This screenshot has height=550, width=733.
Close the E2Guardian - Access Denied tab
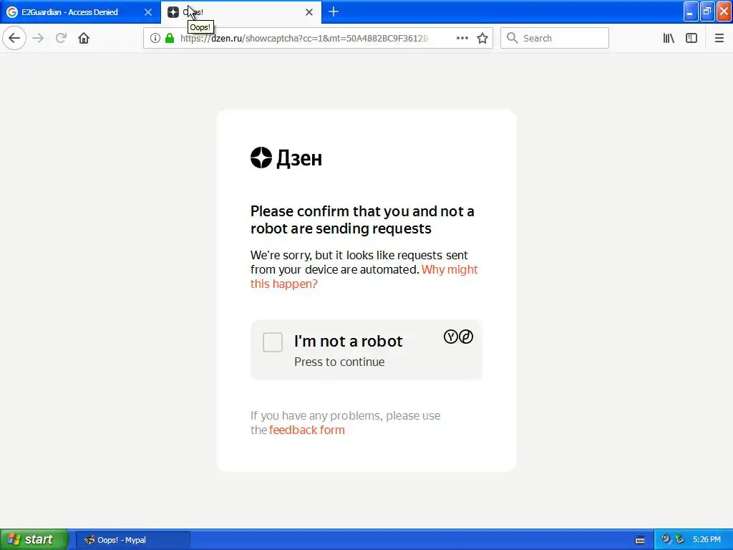pos(148,12)
